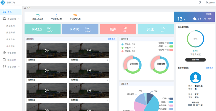The image size is (216, 111).
Task: Click the 2021-03-31 19:24 timestamp
Action: (x=195, y=105)
